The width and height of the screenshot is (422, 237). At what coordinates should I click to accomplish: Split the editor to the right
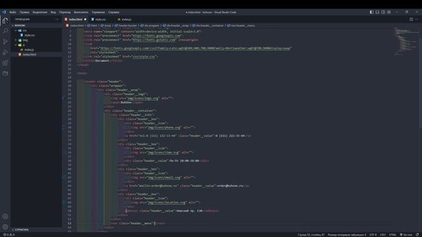411,19
